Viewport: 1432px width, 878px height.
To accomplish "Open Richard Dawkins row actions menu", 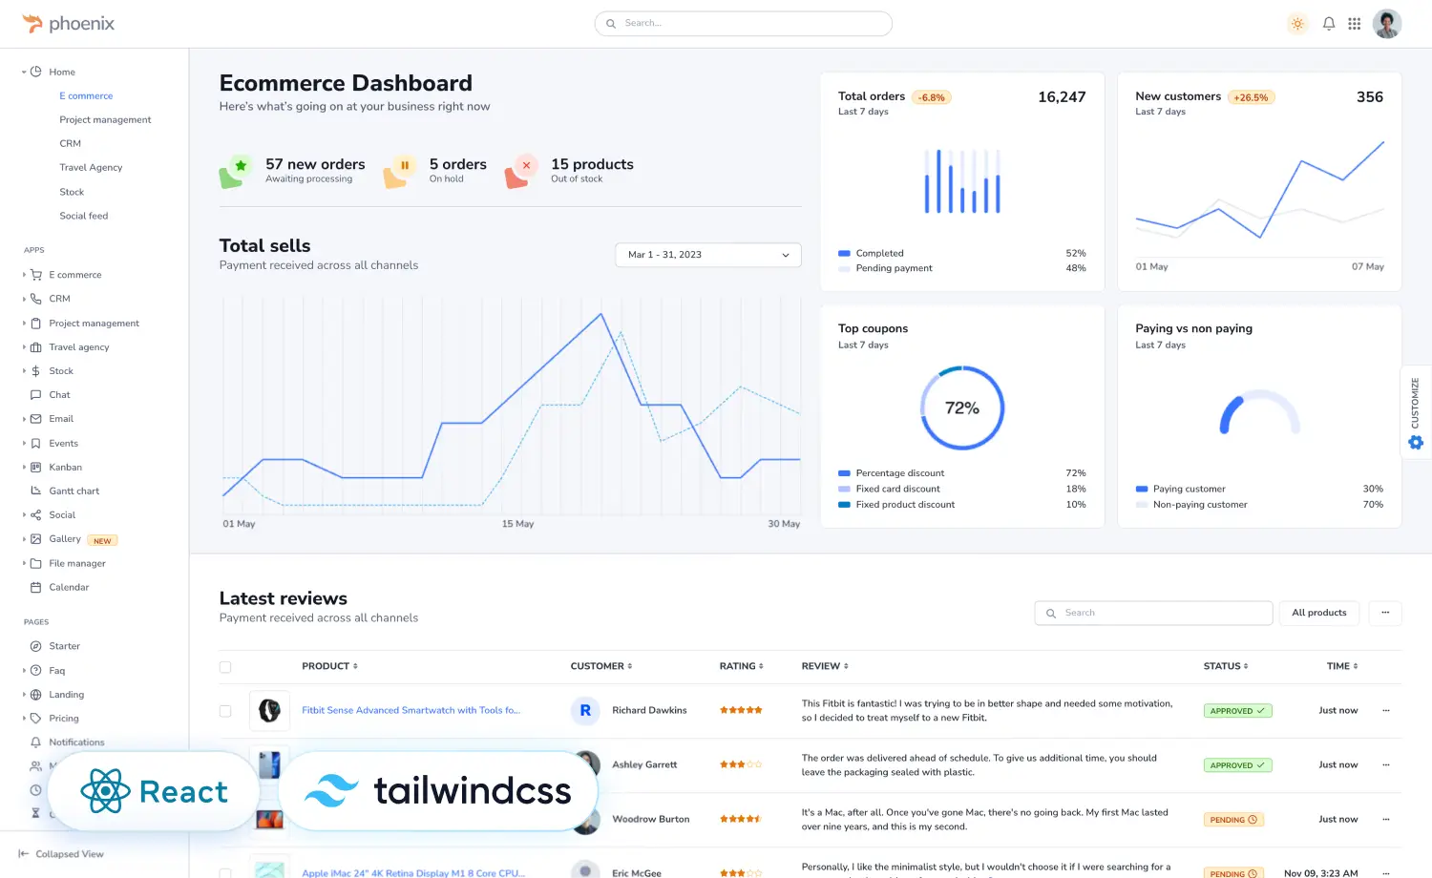I will (x=1386, y=710).
